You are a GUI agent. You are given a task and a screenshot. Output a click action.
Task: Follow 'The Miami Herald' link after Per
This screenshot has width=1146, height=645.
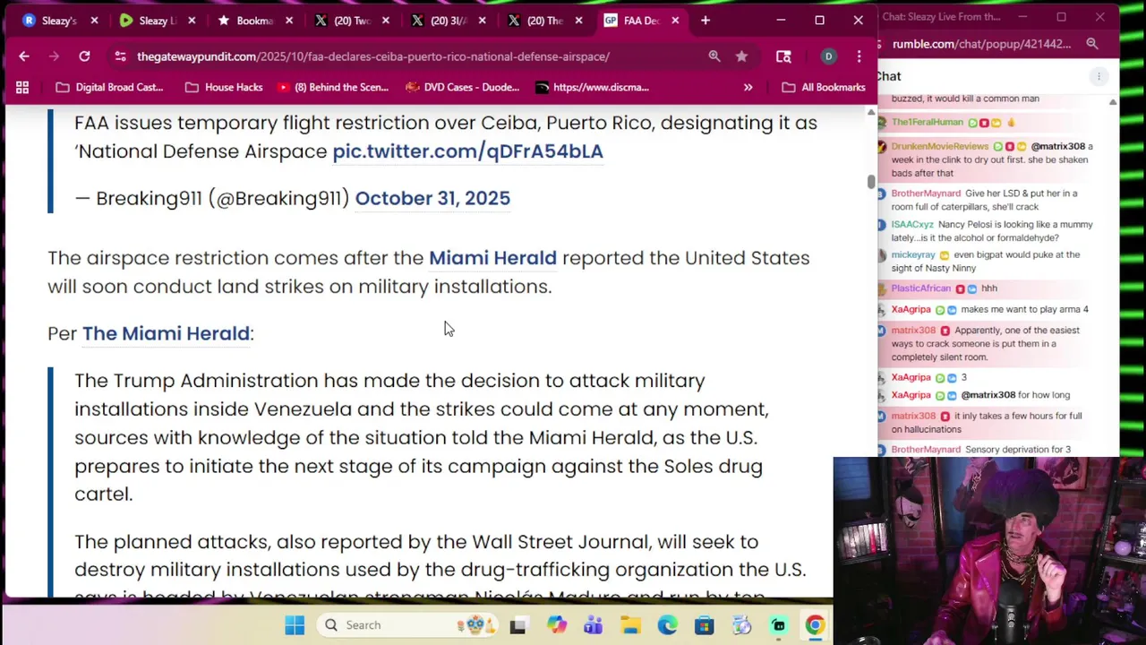pos(166,333)
